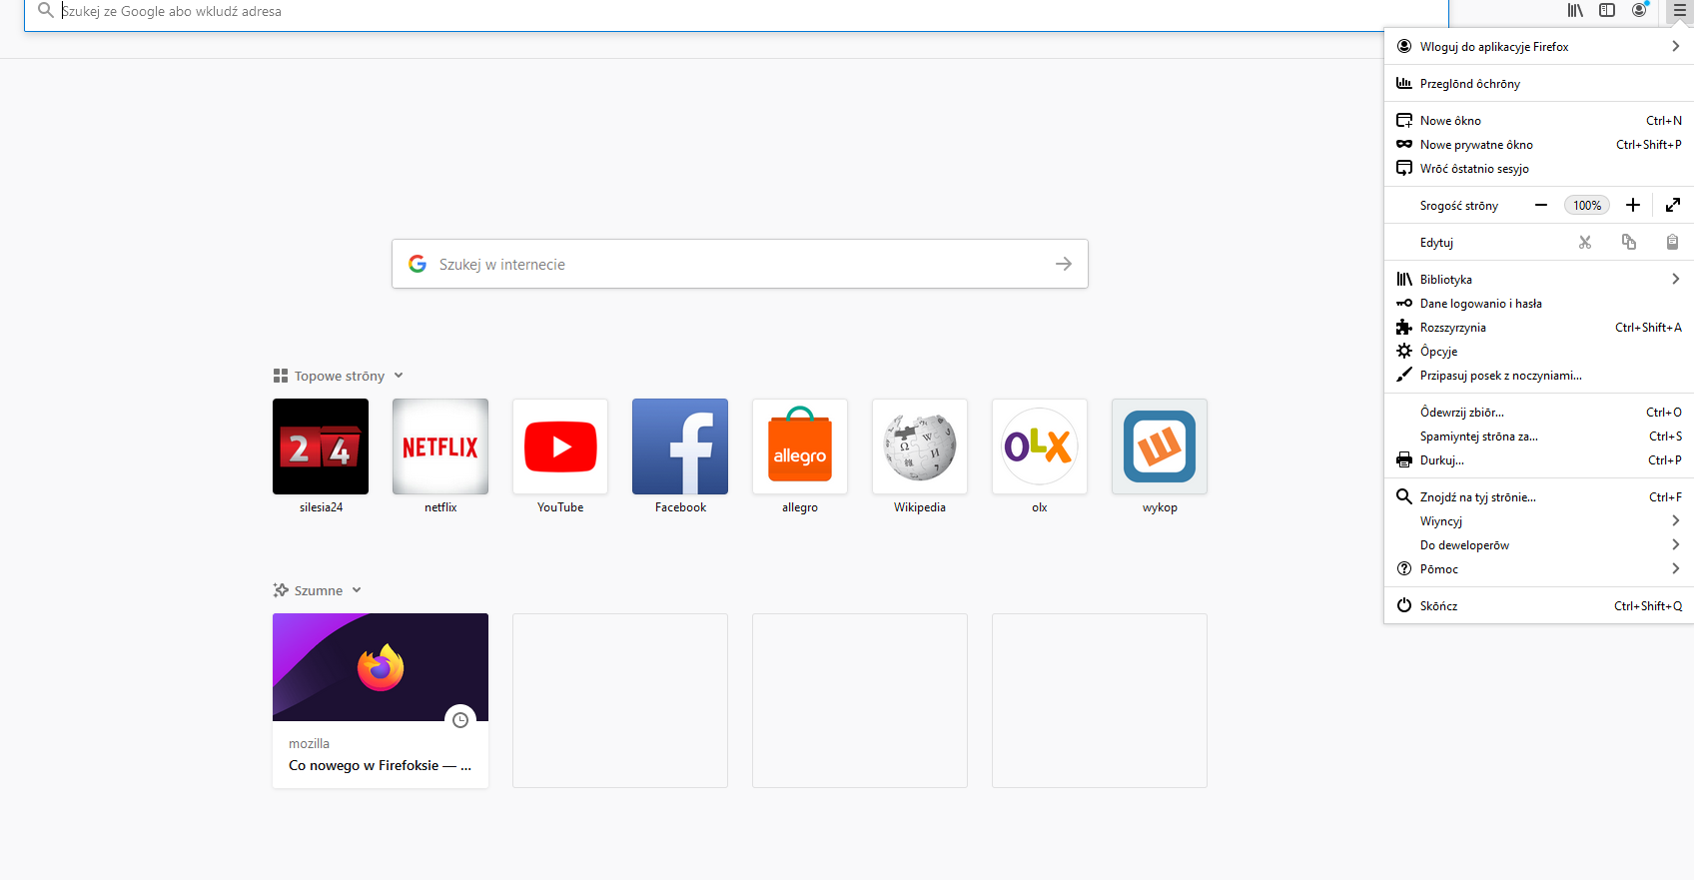Open Przeglōnd ōchrōny menu item
The image size is (1694, 880).
(1538, 84)
